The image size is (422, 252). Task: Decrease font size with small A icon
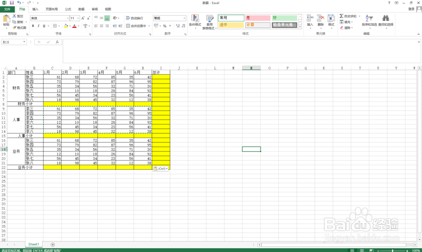coord(89,18)
